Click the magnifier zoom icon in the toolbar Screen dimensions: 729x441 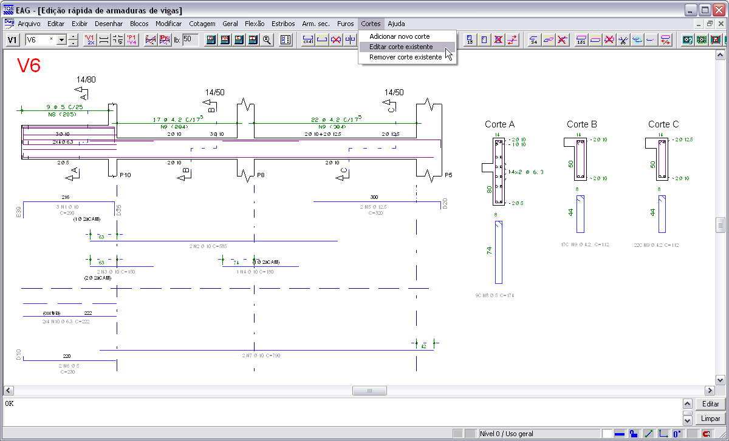point(267,40)
